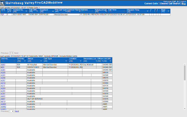The width and height of the screenshot is (187, 117).
Task: Log out using the Logout link
Action: click(183, 1)
